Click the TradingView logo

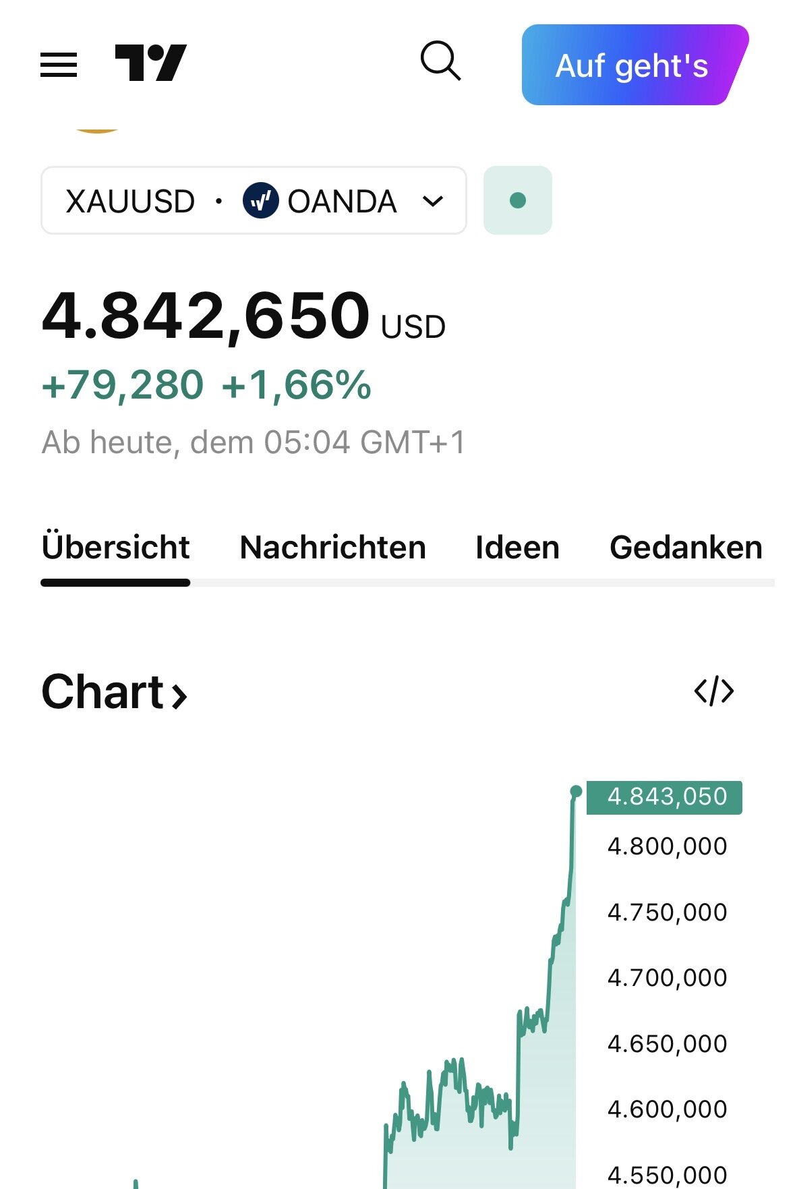tap(150, 63)
